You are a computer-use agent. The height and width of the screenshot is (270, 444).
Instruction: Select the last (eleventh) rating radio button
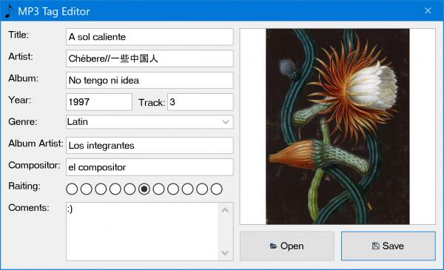click(x=217, y=189)
